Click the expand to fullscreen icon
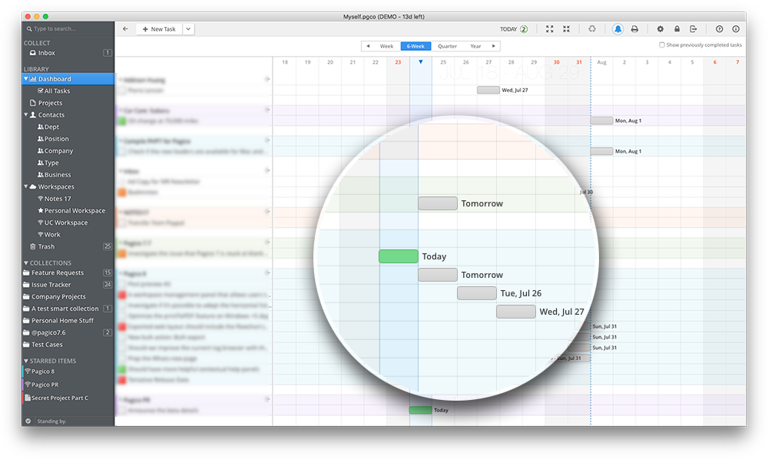 550,29
